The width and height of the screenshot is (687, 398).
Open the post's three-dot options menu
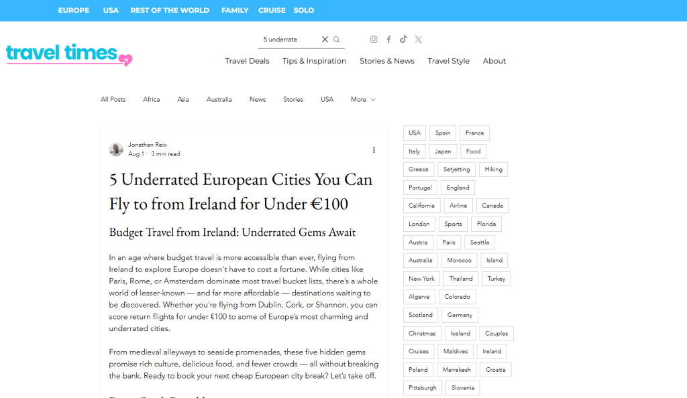(x=374, y=150)
